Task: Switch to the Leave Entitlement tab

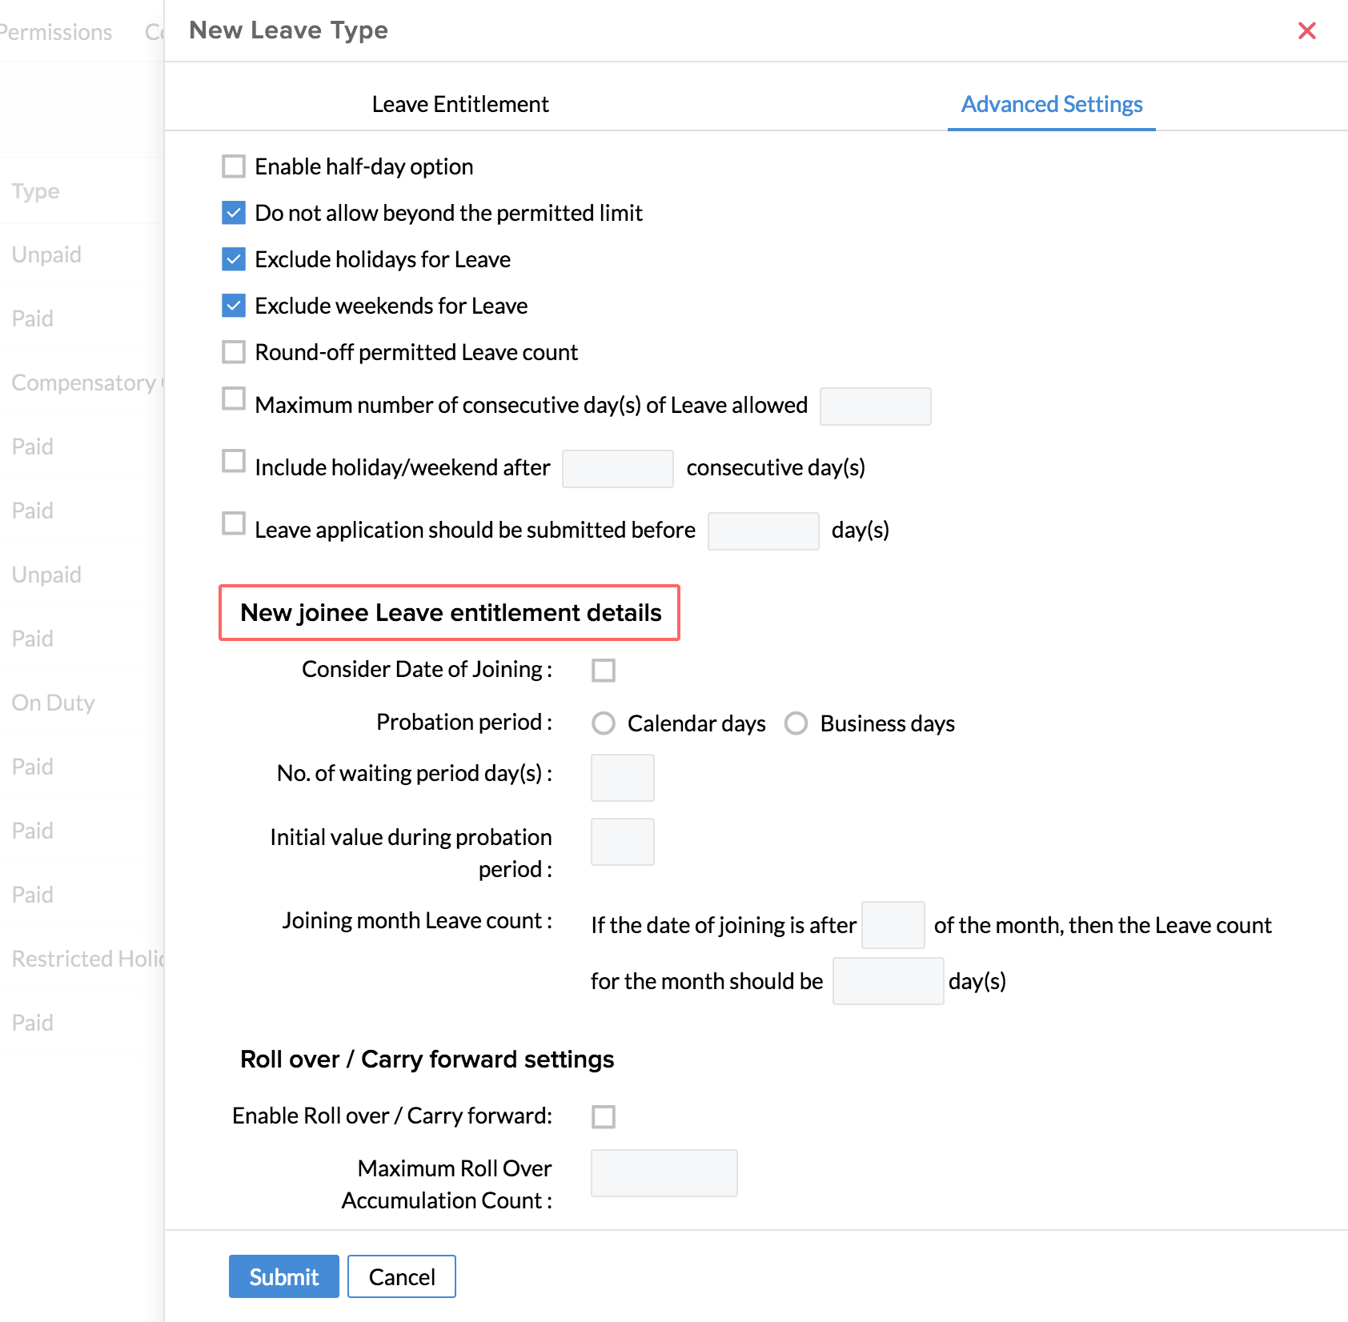Action: coord(460,104)
